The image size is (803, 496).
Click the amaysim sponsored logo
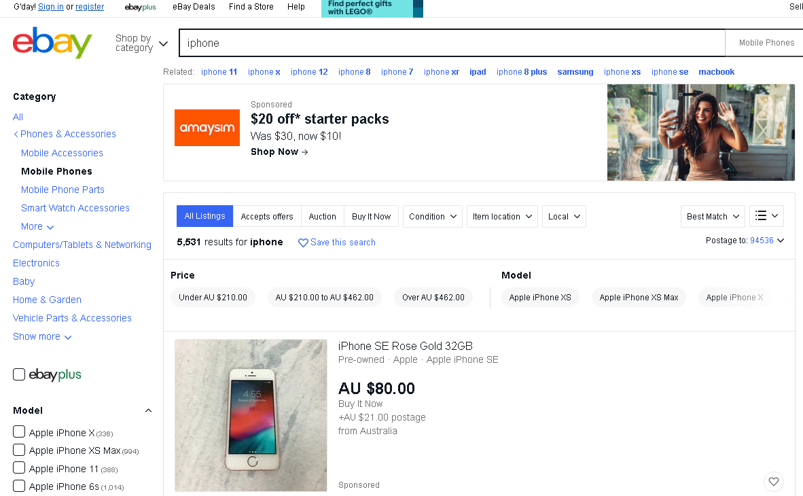pos(207,128)
